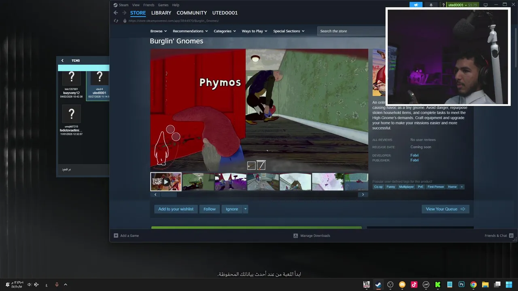
Task: Select the pink sixth media thumbnail
Action: [x=328, y=182]
